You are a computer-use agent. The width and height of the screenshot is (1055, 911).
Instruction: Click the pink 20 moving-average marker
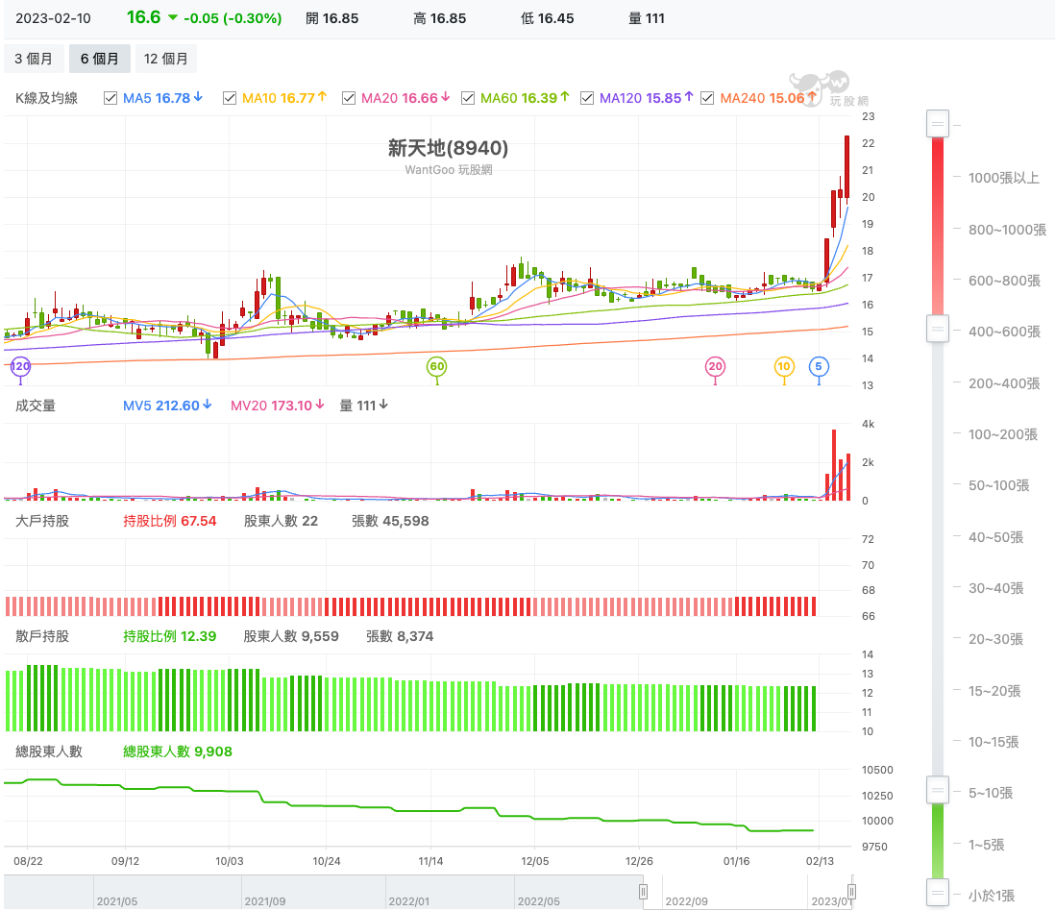715,367
